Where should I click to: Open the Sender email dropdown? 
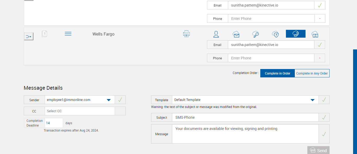coord(109,100)
